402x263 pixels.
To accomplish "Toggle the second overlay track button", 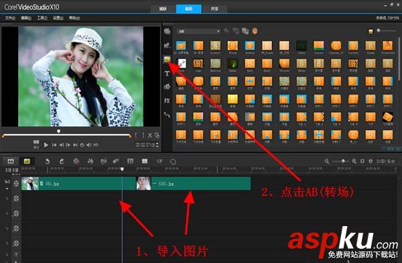I will tap(16, 213).
